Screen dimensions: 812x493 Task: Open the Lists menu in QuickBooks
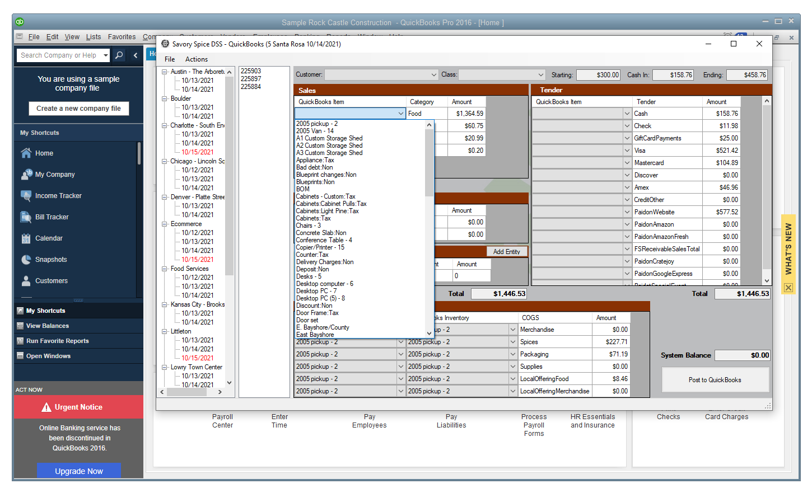point(94,37)
